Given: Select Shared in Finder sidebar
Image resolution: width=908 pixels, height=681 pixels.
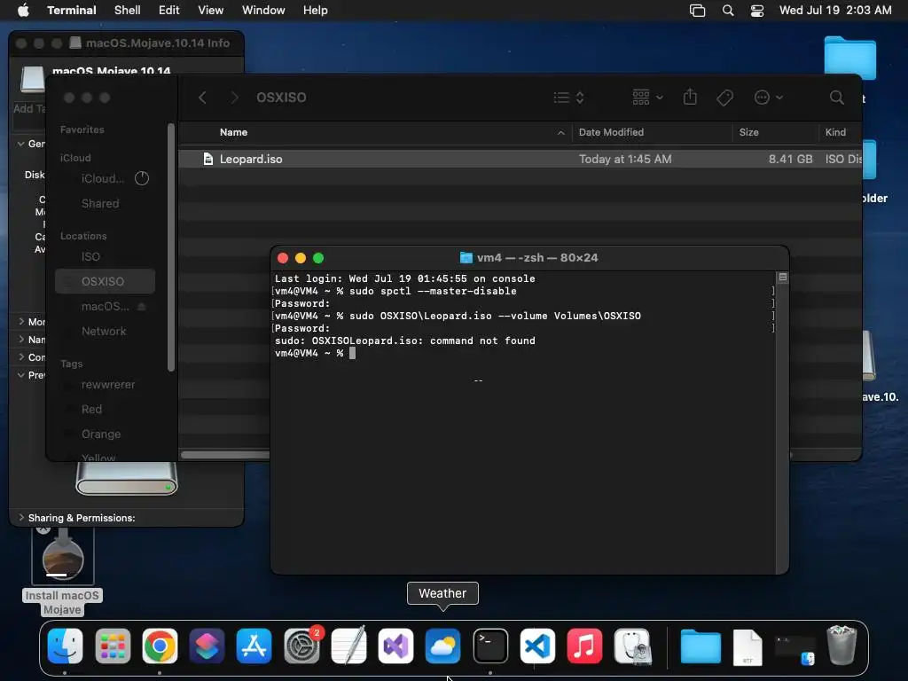Looking at the screenshot, I should coord(106,203).
